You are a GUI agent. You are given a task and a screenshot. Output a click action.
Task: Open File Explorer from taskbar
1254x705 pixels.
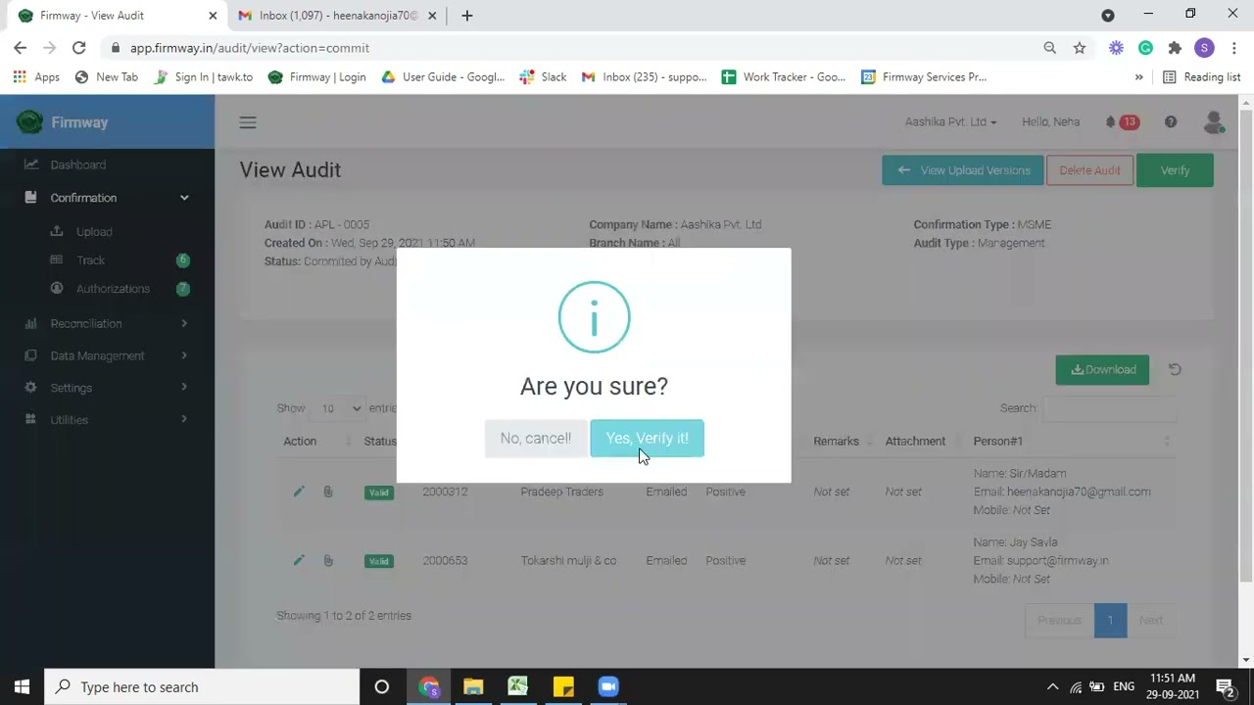coord(473,686)
